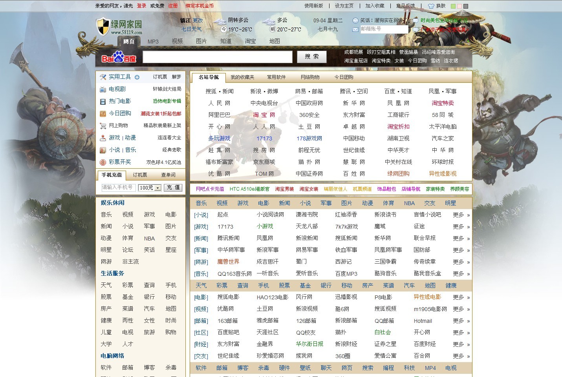Click the 实用工具 hammer-and-wrench icon
Screen dimensions: 562x377
point(103,77)
